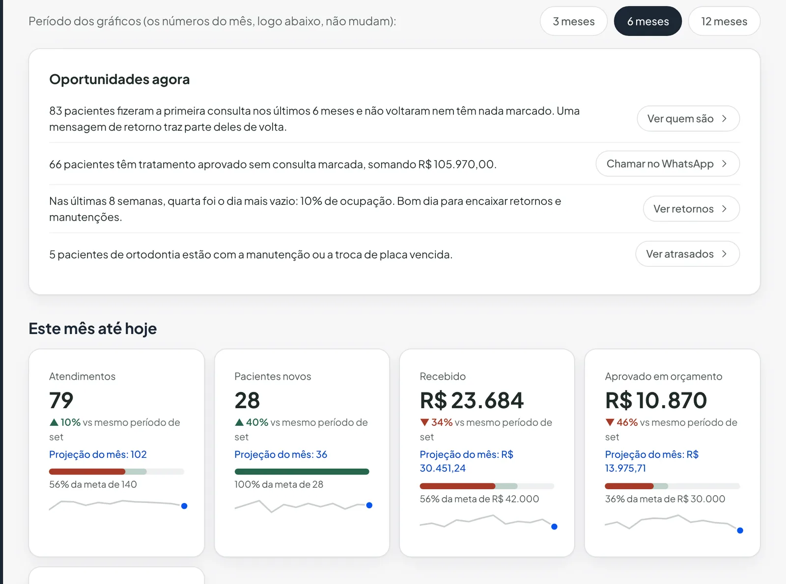Click the Atendimentos value 79
Image resolution: width=786 pixels, height=584 pixels.
click(x=61, y=400)
